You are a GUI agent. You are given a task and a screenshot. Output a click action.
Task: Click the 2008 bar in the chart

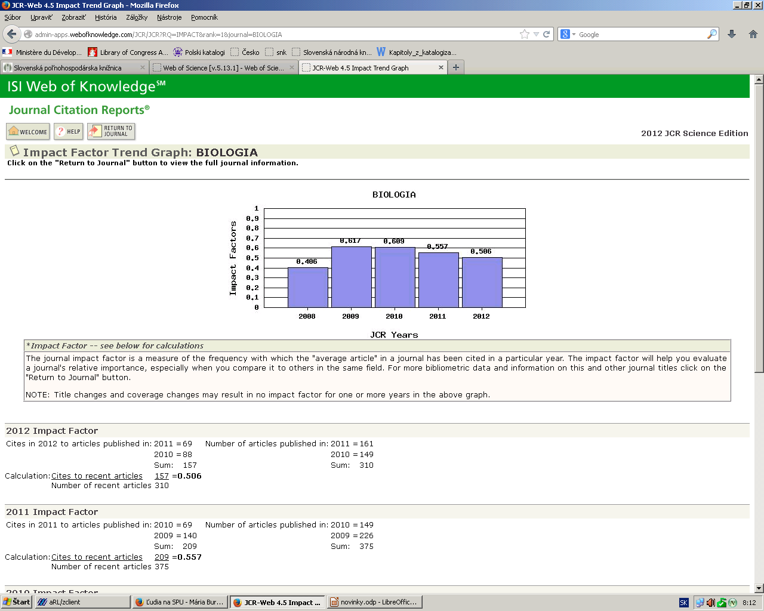(x=307, y=288)
